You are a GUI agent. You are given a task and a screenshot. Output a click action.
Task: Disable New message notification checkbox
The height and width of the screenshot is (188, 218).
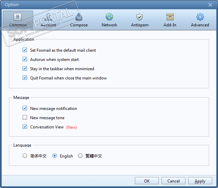pyautogui.click(x=25, y=108)
